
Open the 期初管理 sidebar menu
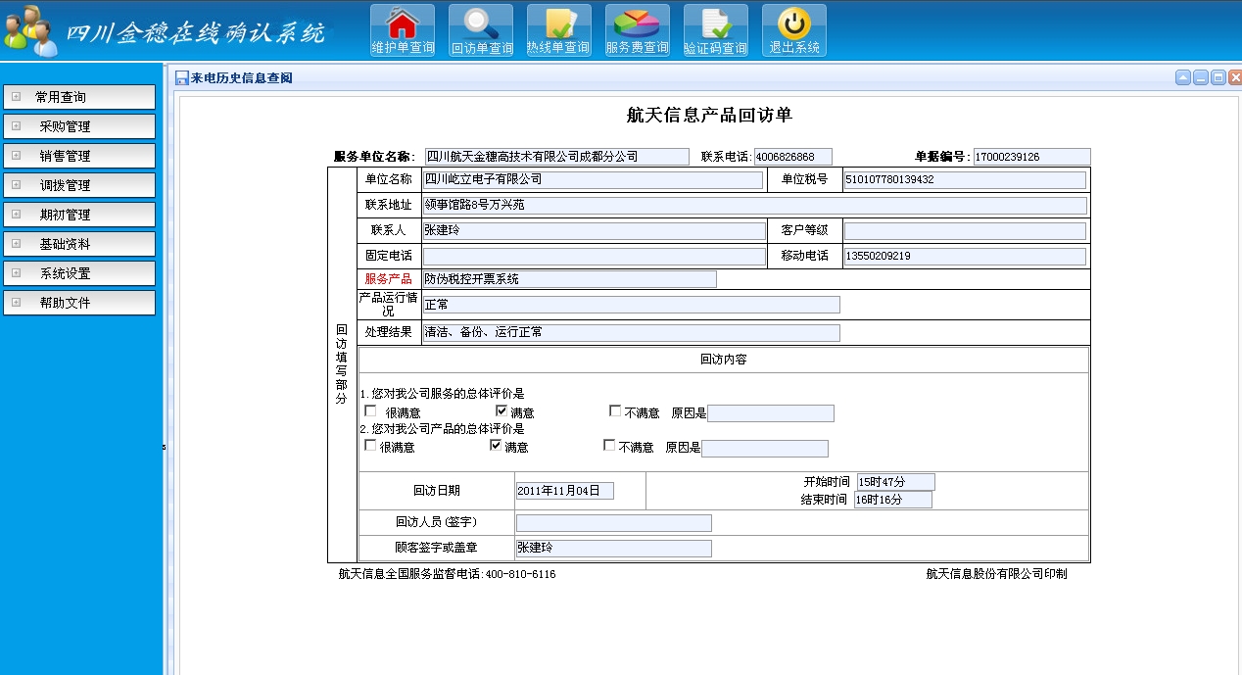pyautogui.click(x=79, y=215)
